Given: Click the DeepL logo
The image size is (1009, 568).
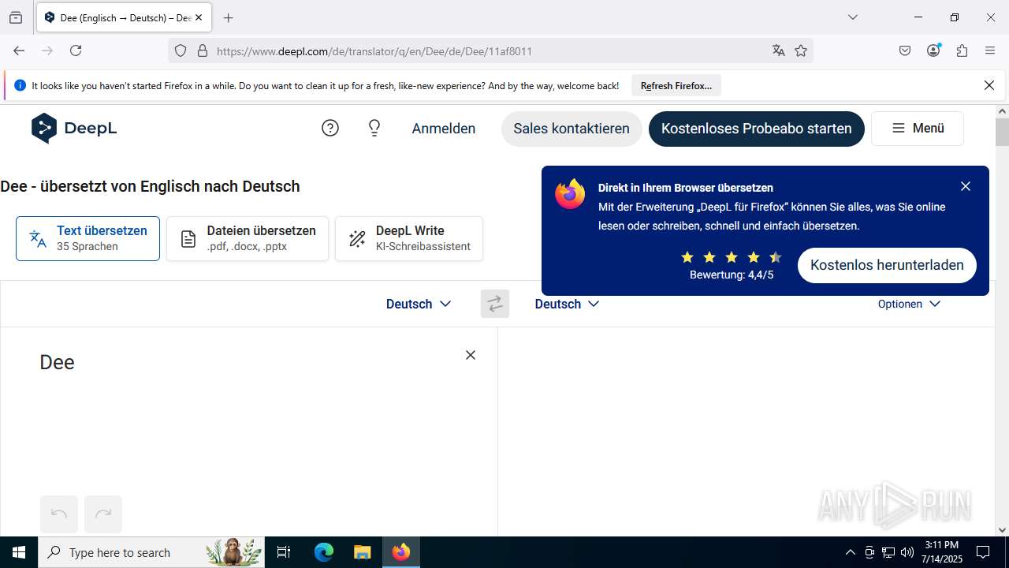Looking at the screenshot, I should [x=74, y=129].
